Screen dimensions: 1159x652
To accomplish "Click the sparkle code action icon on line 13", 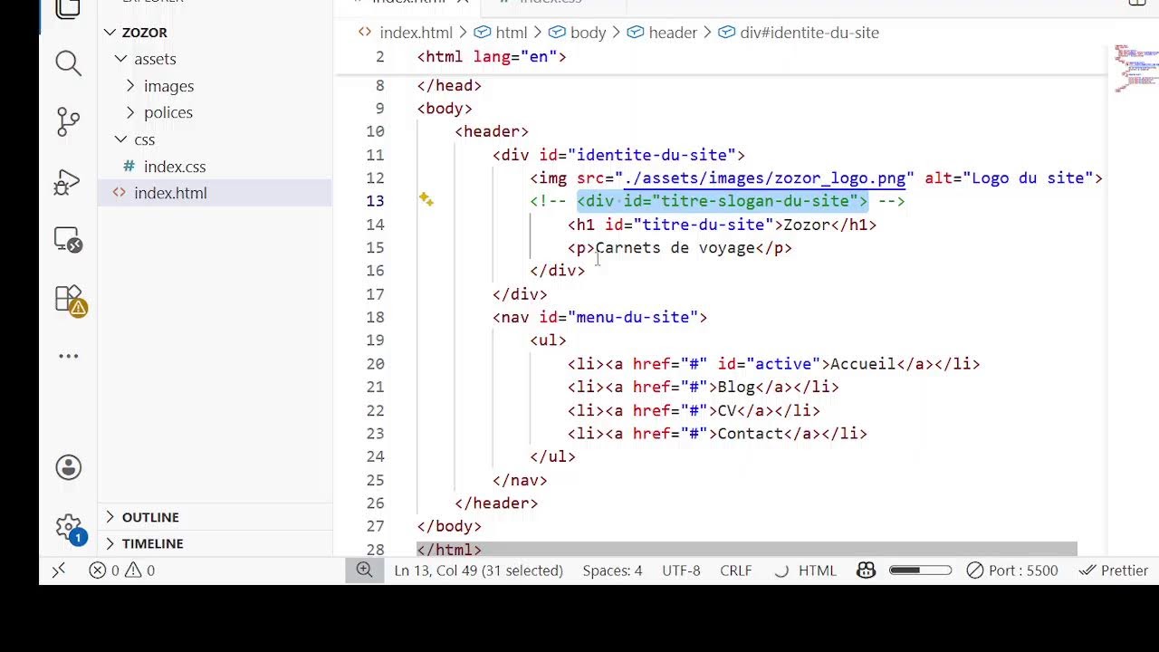I will (426, 200).
